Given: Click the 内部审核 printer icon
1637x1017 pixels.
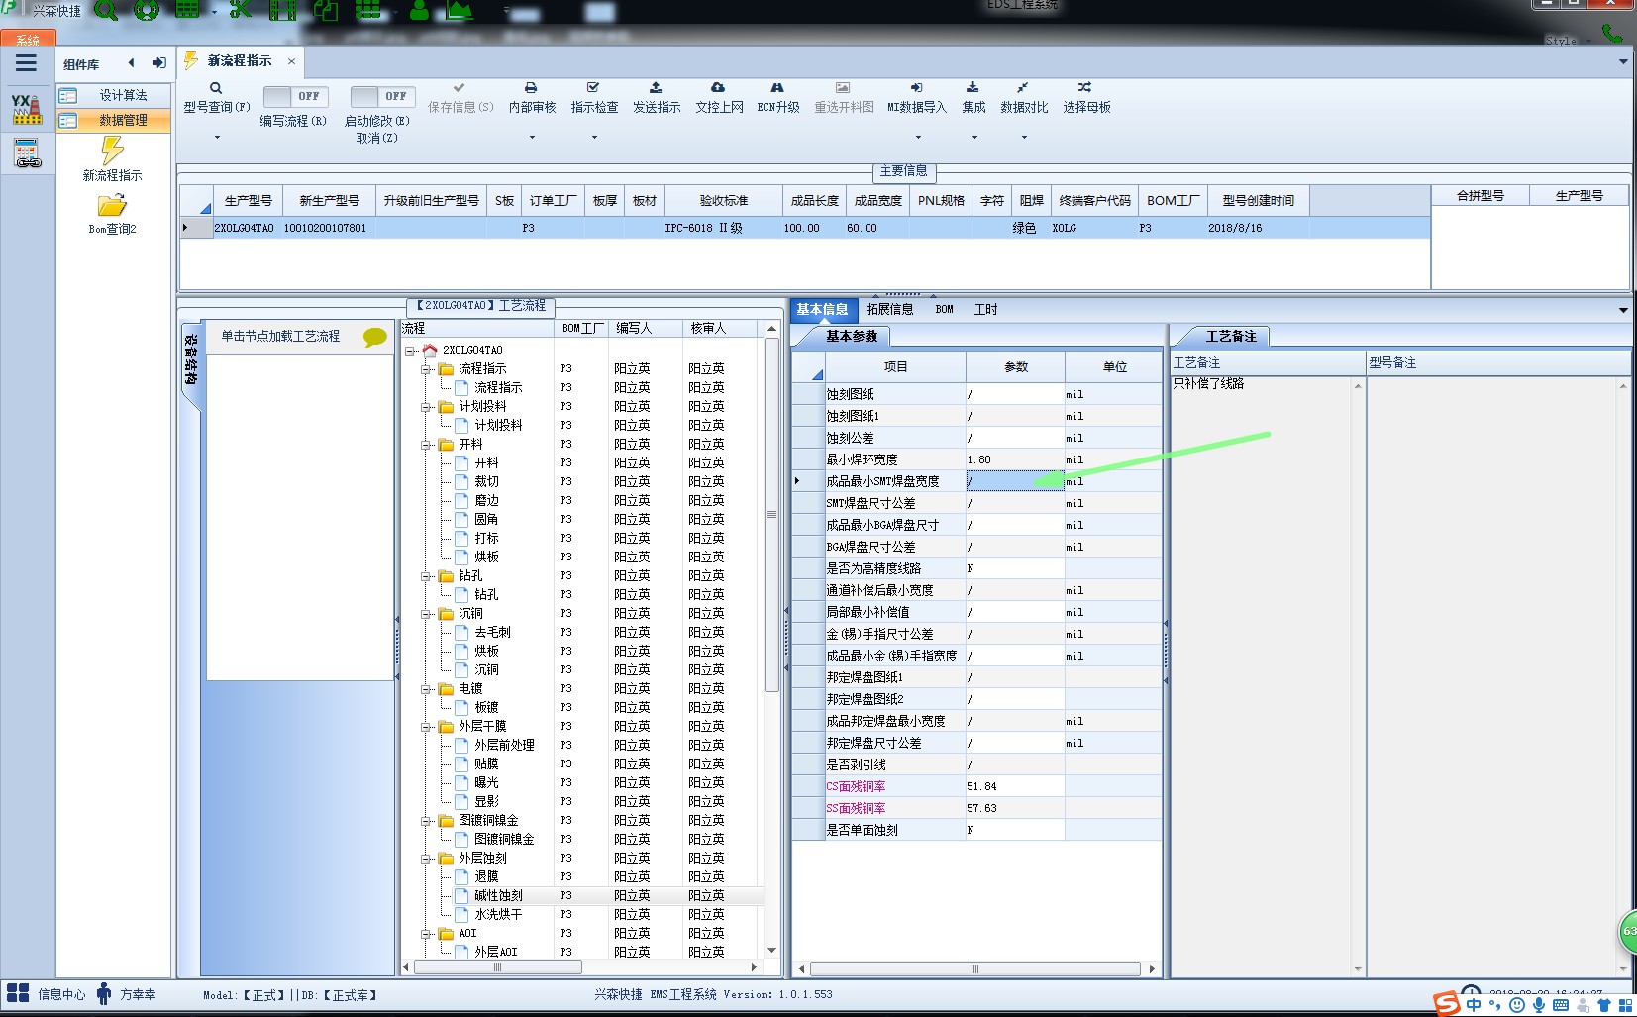Looking at the screenshot, I should tap(531, 88).
